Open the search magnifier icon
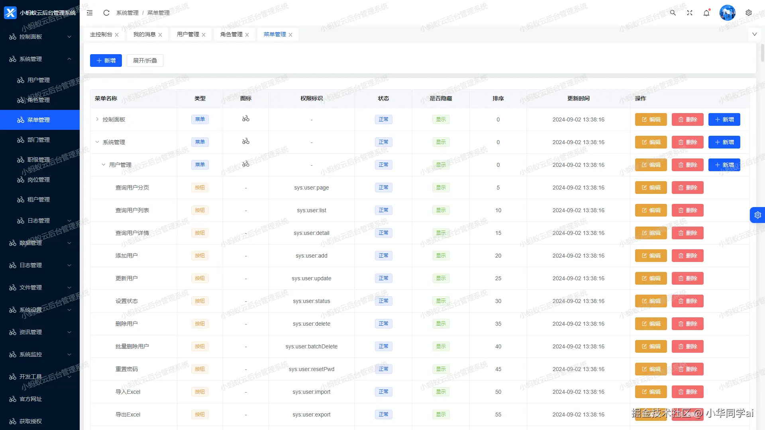This screenshot has width=765, height=430. pyautogui.click(x=673, y=13)
